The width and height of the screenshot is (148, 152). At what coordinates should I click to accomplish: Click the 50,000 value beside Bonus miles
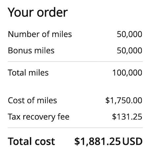click(x=130, y=51)
